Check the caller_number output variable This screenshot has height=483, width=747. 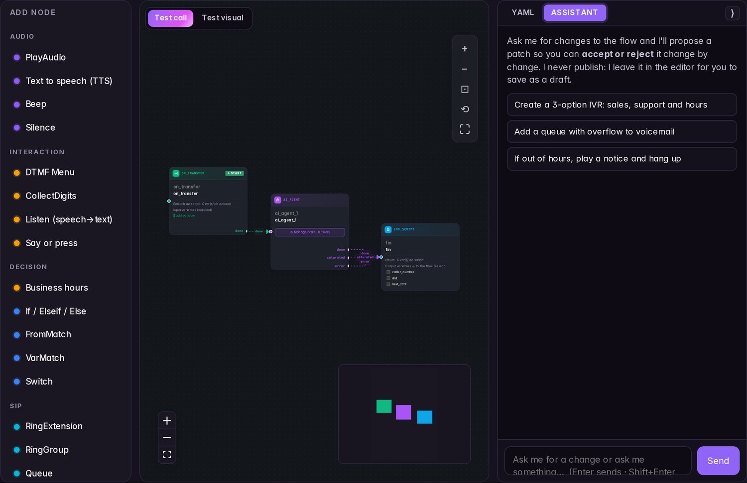coord(388,272)
